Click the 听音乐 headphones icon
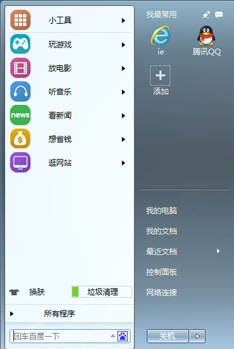234x349 pixels. point(20,91)
